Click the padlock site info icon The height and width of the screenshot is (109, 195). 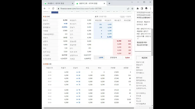[58, 9]
